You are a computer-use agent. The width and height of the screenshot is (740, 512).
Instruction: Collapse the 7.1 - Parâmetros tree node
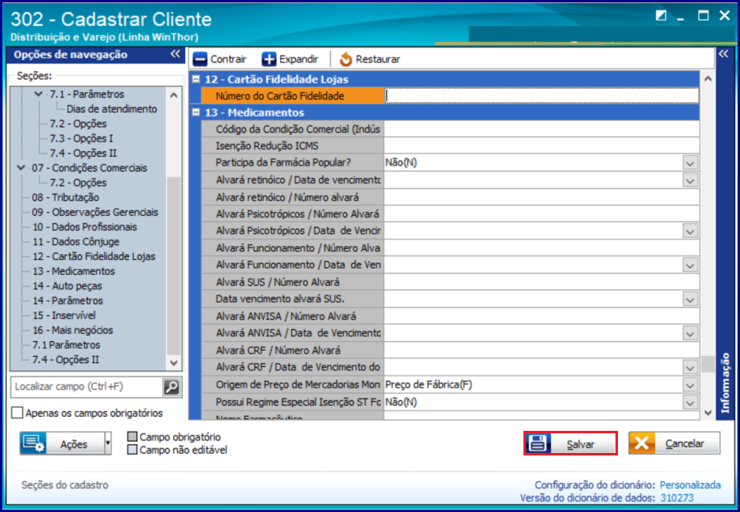tap(39, 94)
